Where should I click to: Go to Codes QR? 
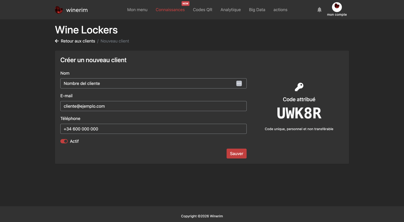(203, 10)
